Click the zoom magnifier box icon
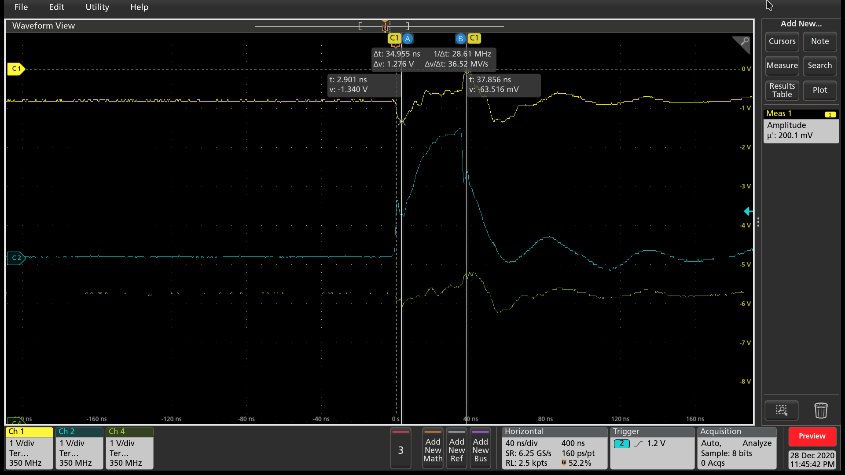This screenshot has width=845, height=475. (x=781, y=410)
